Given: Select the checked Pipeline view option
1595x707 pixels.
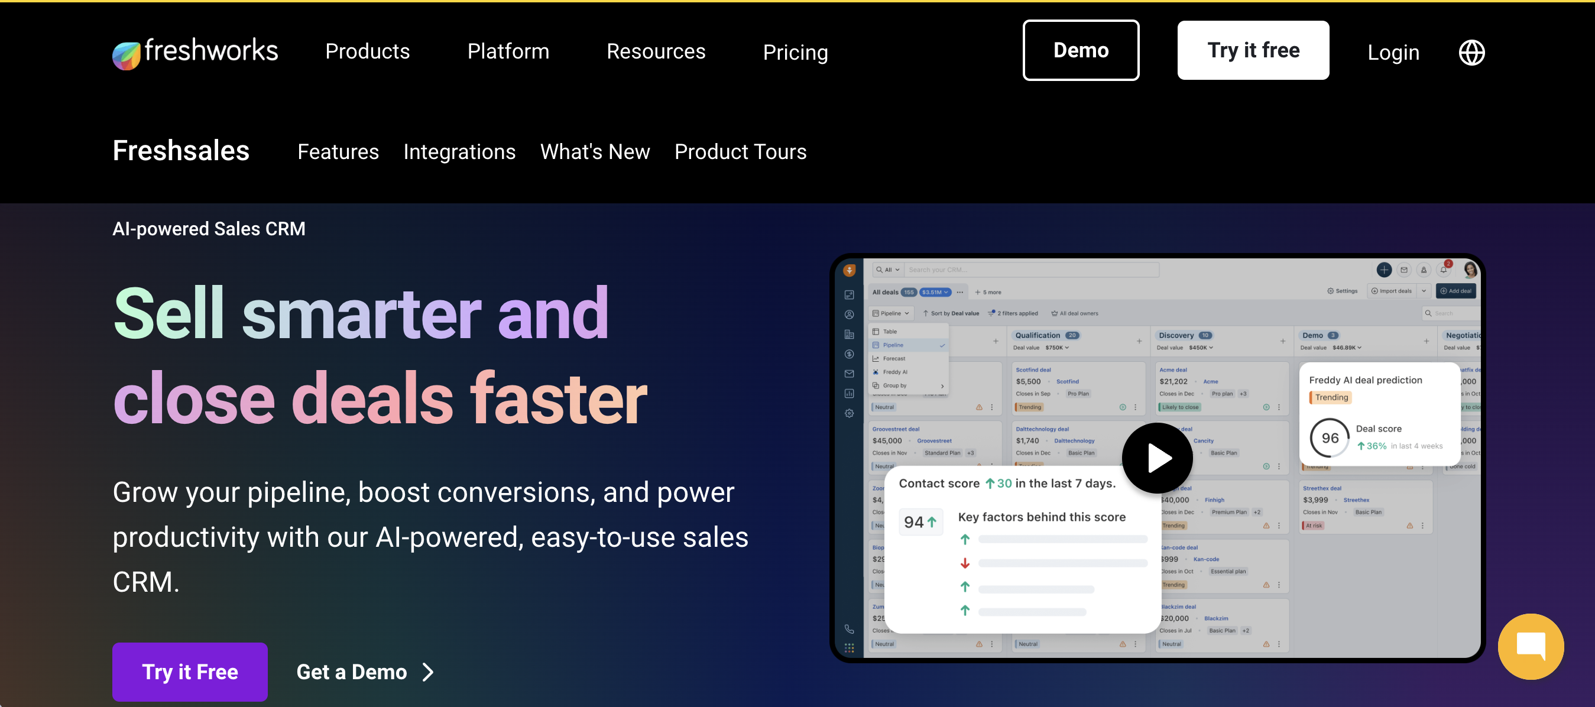Looking at the screenshot, I should point(908,345).
